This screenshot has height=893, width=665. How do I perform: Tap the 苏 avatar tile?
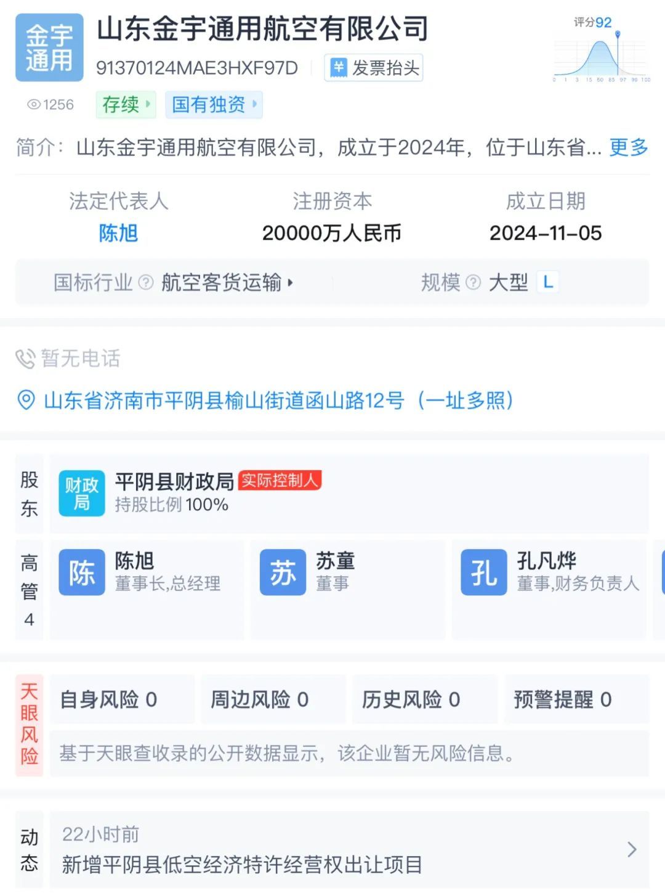pyautogui.click(x=283, y=573)
